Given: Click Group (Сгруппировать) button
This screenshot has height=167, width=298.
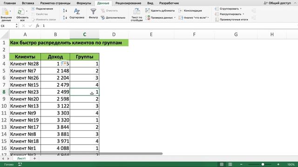Looking at the screenshot, I should 228,9.
